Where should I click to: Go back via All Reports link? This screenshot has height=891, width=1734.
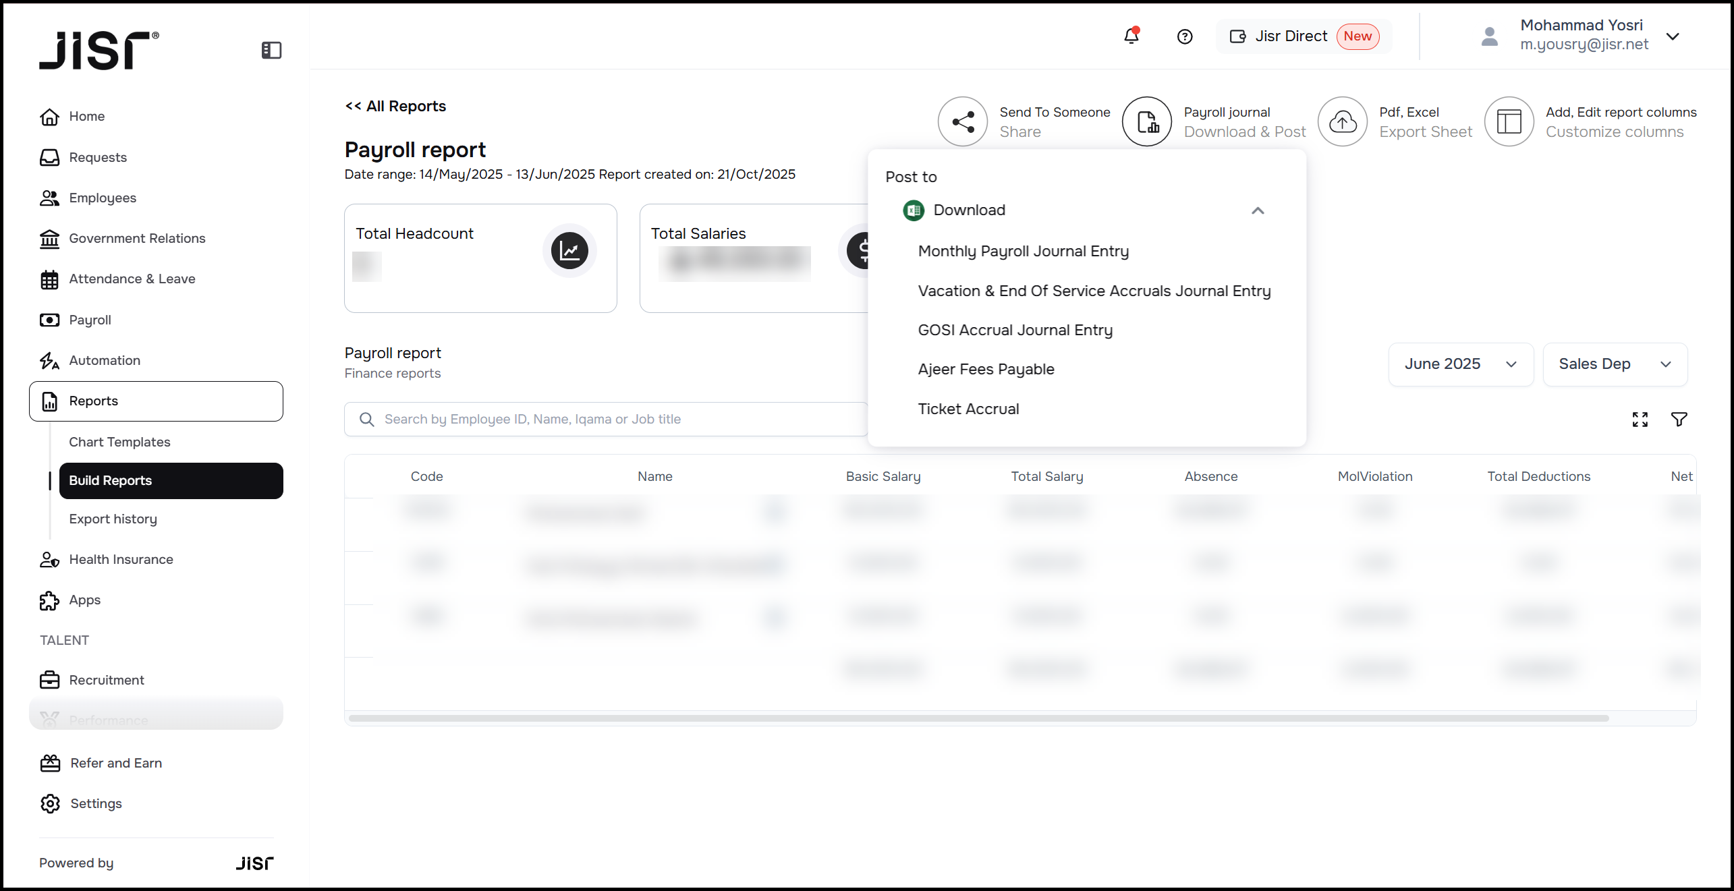tap(395, 106)
